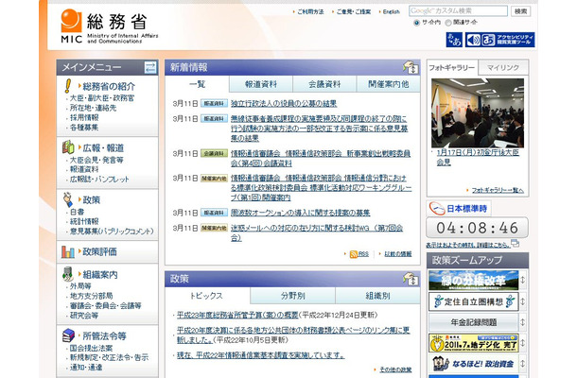Expand the なるほど!政治資金 arrow control

[522, 363]
